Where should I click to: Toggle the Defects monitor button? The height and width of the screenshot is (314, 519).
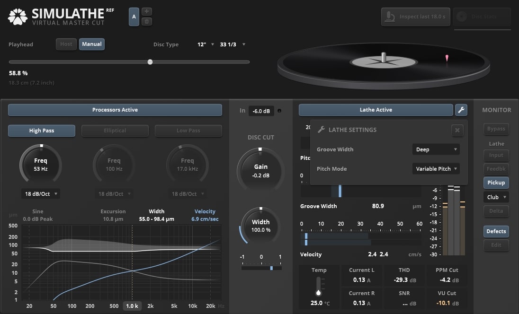496,231
